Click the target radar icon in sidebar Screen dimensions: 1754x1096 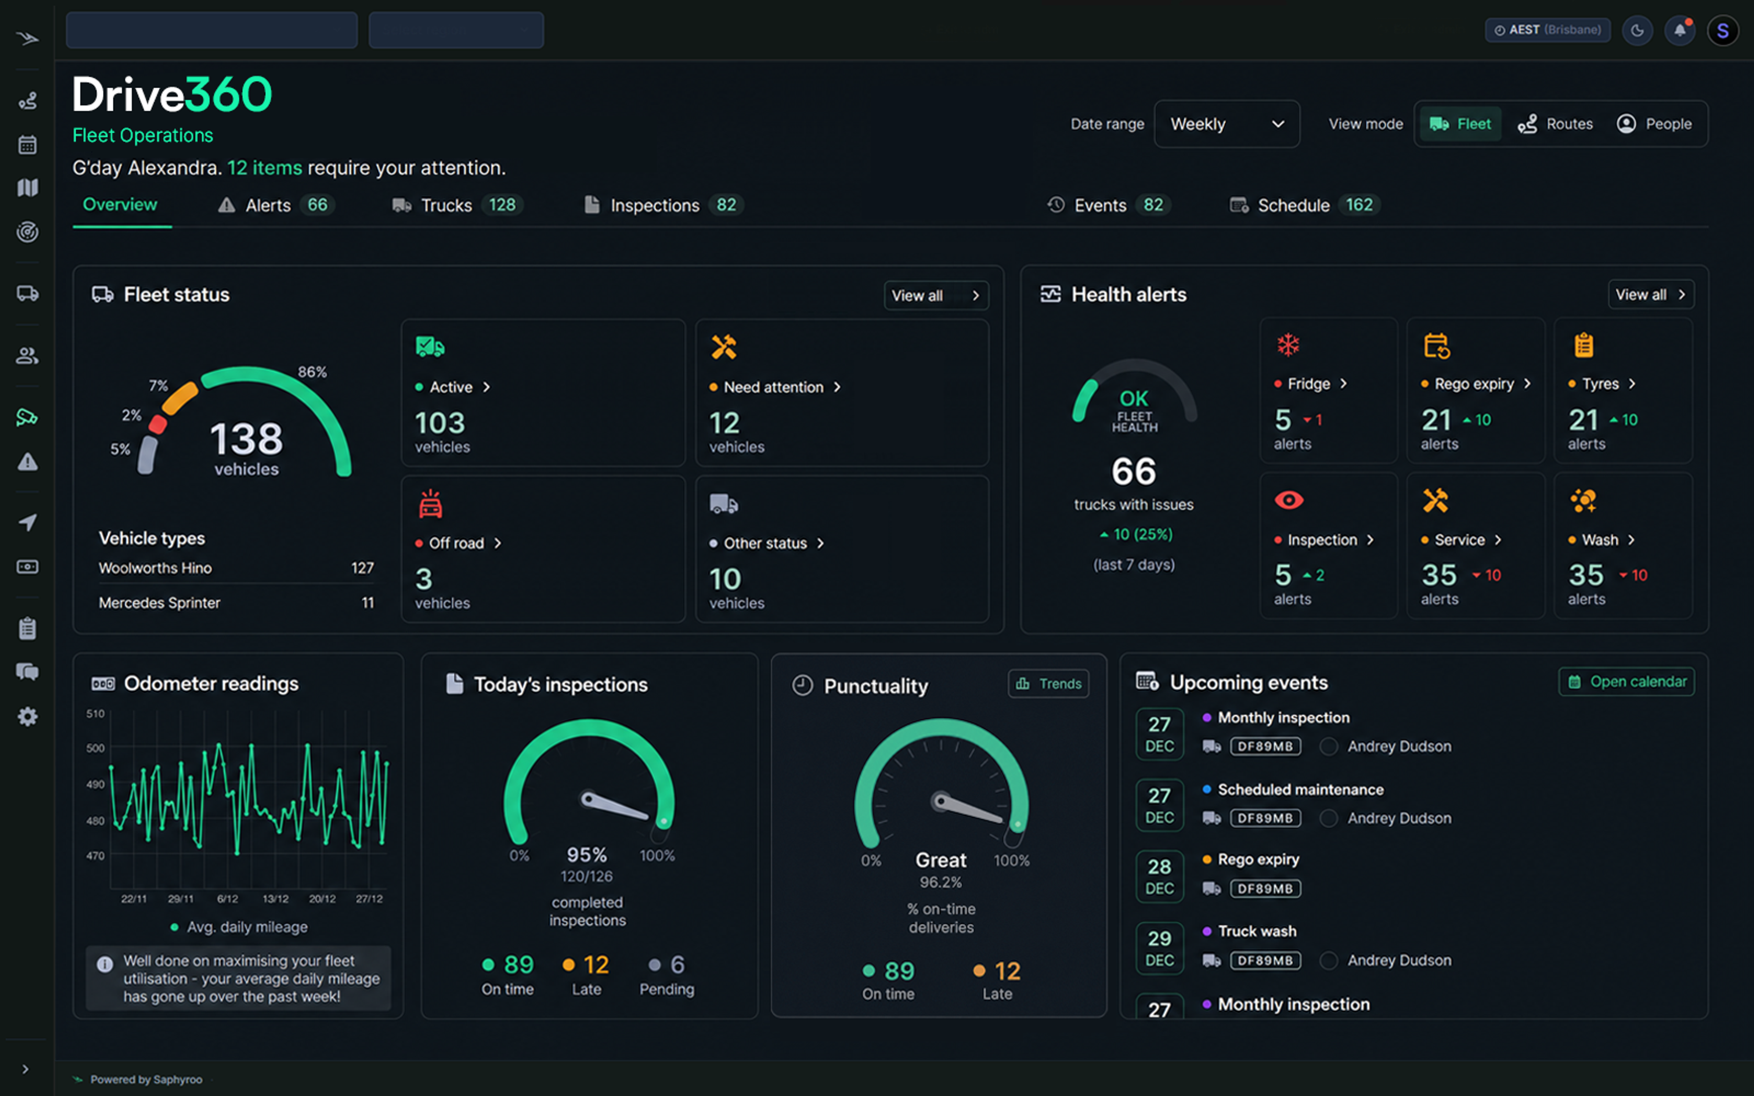point(27,232)
